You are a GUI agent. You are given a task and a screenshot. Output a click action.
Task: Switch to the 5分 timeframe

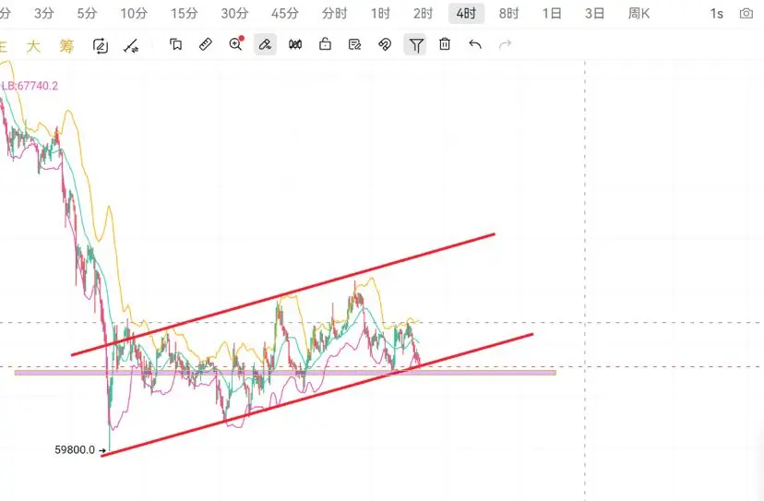coord(87,14)
